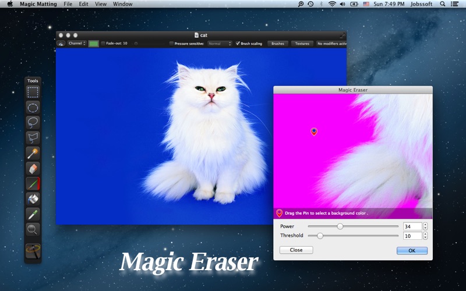466x291 pixels.
Task: Select the Rectangular Marquee tool
Action: (33, 92)
